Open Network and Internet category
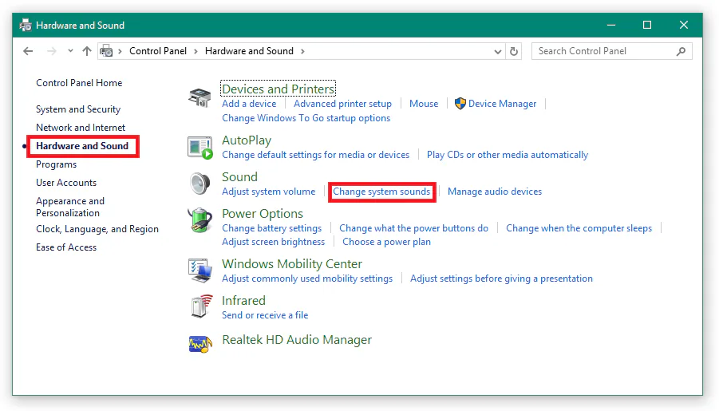Image resolution: width=719 pixels, height=411 pixels. click(x=81, y=128)
